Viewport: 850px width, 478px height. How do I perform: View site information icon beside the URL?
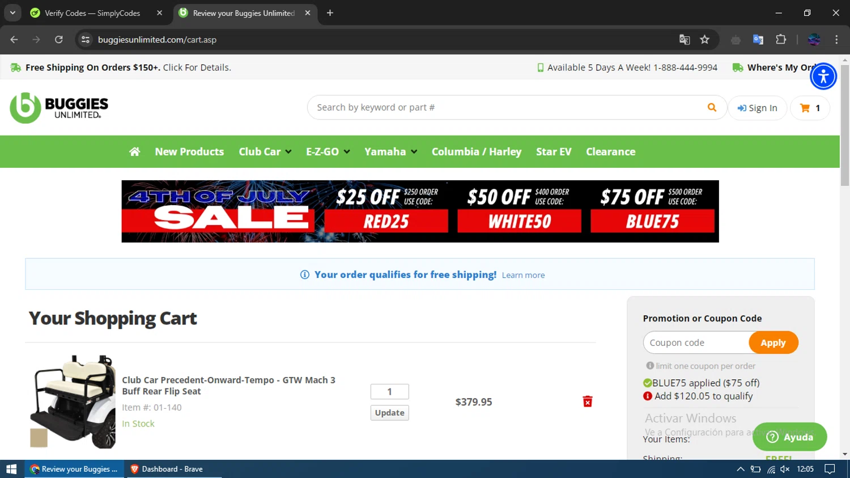(86, 40)
